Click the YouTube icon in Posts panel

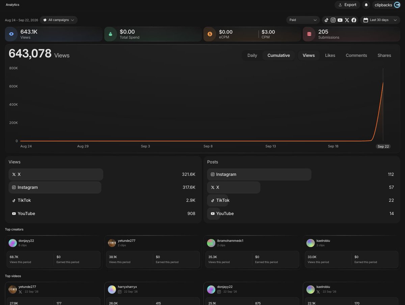[x=213, y=214]
